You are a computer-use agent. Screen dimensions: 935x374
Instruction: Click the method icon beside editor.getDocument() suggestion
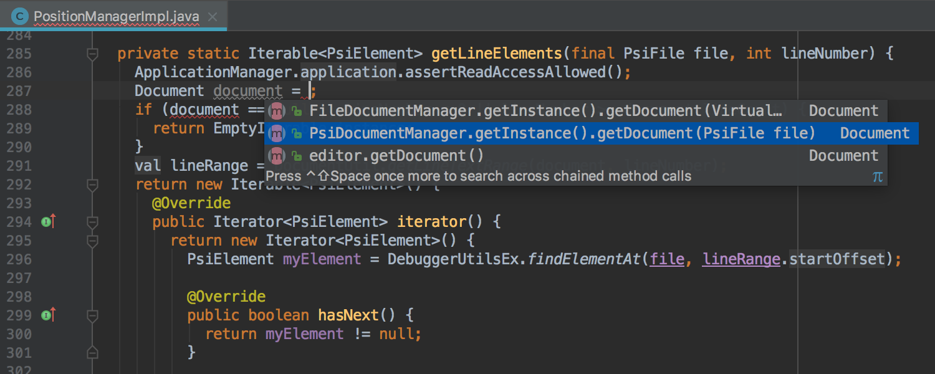click(276, 155)
